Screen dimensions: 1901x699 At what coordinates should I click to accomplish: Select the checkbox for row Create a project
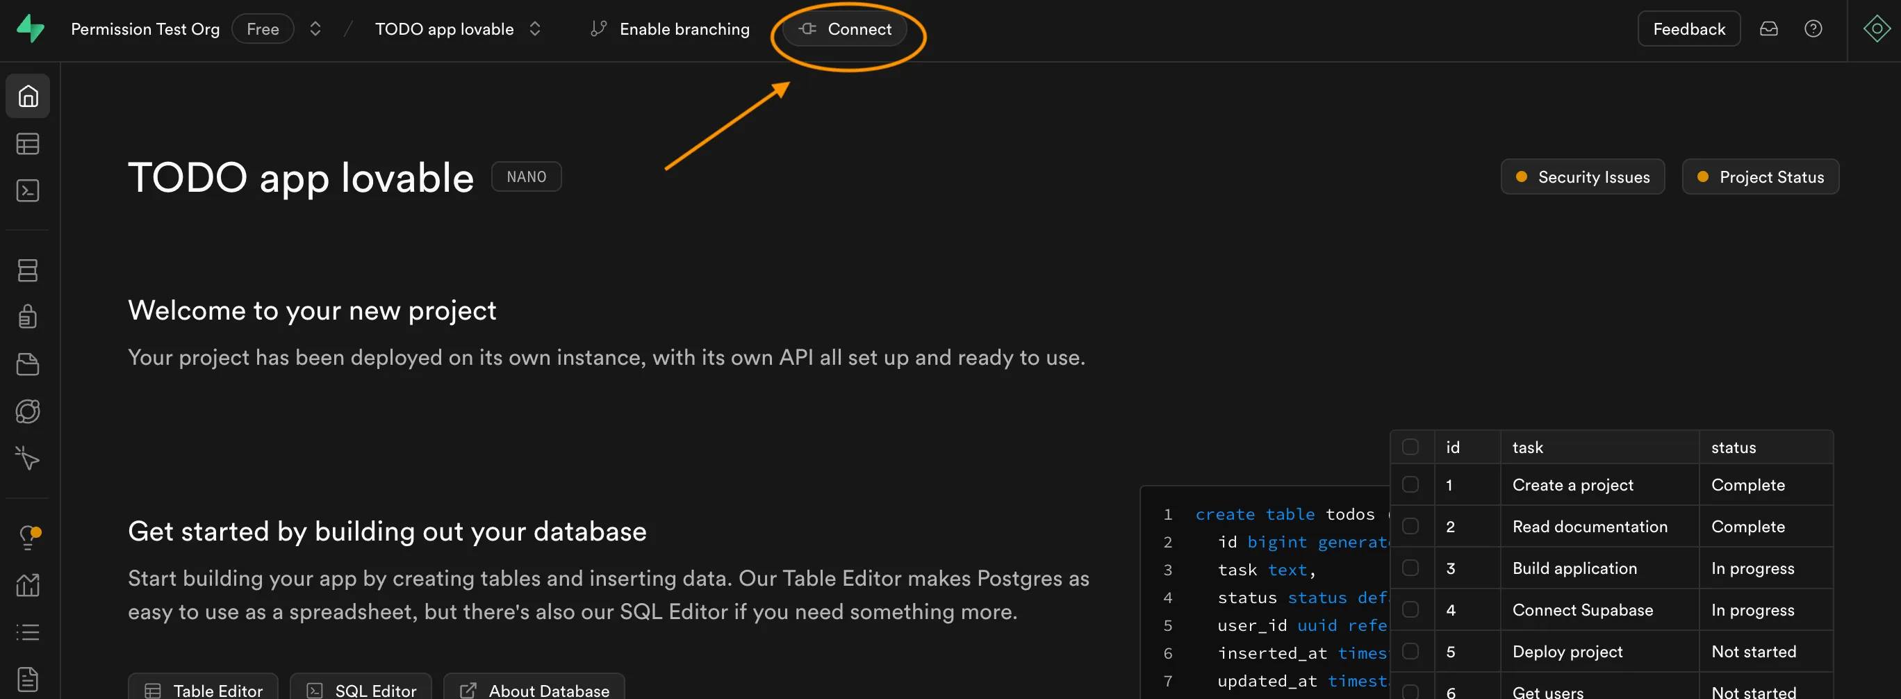coord(1412,485)
